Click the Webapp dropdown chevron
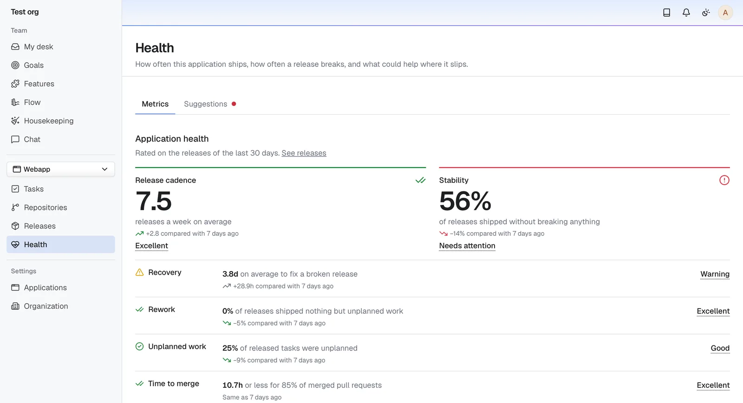 pos(104,169)
